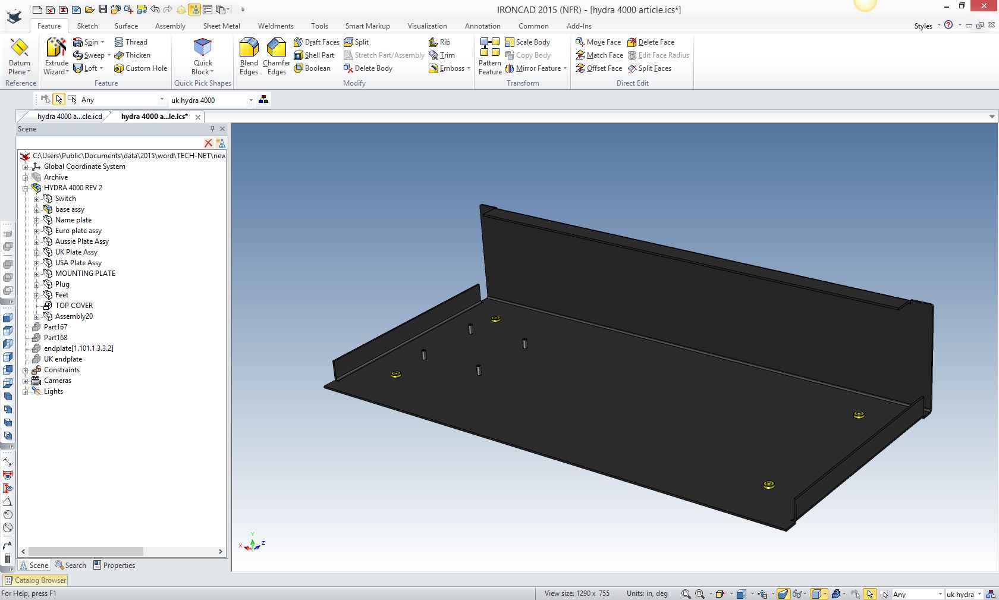Toggle the status bar selection arrow
The image size is (999, 600).
pyautogui.click(x=870, y=594)
